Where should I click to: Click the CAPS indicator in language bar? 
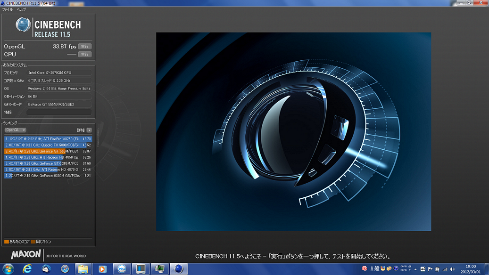[403, 267]
